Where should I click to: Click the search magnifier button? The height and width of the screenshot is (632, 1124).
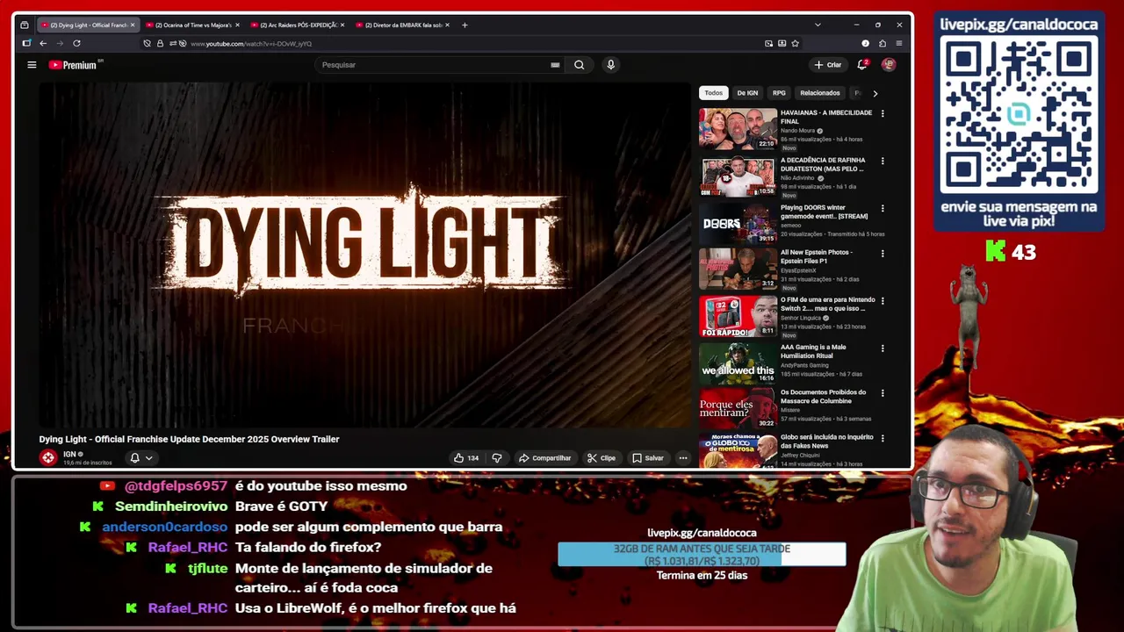click(x=579, y=64)
